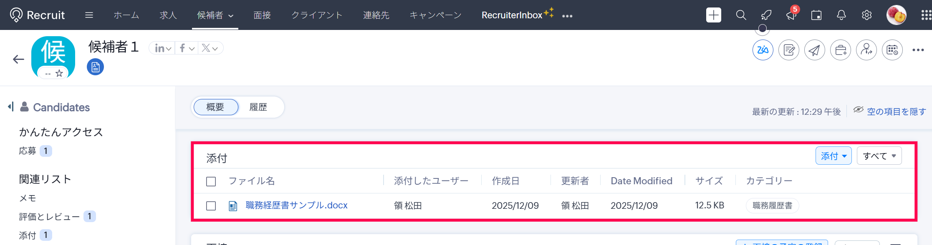Click the send email paper plane icon
This screenshot has width=932, height=245.
click(x=814, y=50)
